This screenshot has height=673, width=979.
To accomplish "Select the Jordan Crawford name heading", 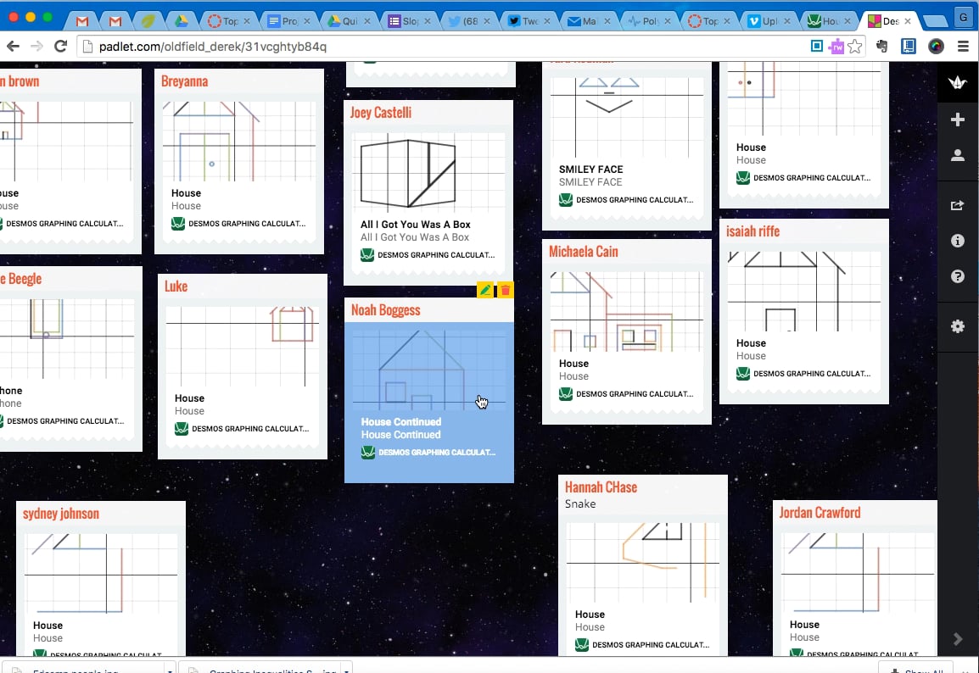I will tap(820, 513).
